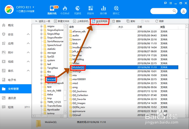Viewport: 189px width, 129px height.
Task: Create a new folder with 新建文件夹
Action: point(62,21)
